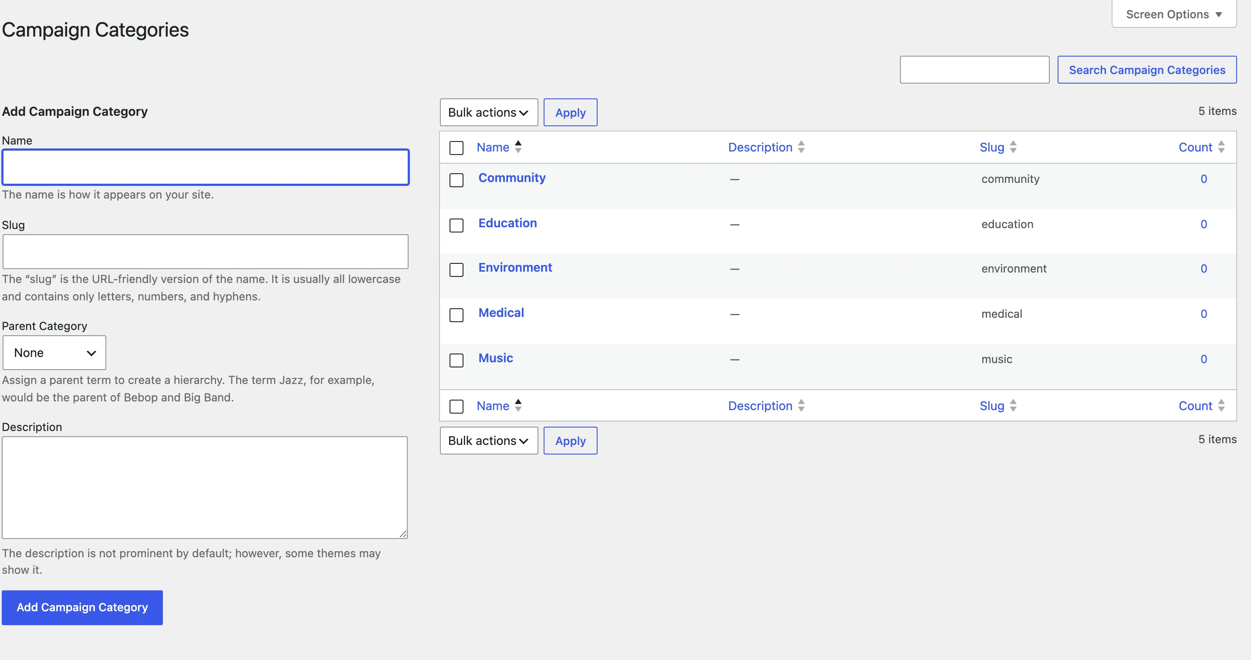Tick the select-all checkbox in table footer
The width and height of the screenshot is (1251, 660).
point(456,406)
